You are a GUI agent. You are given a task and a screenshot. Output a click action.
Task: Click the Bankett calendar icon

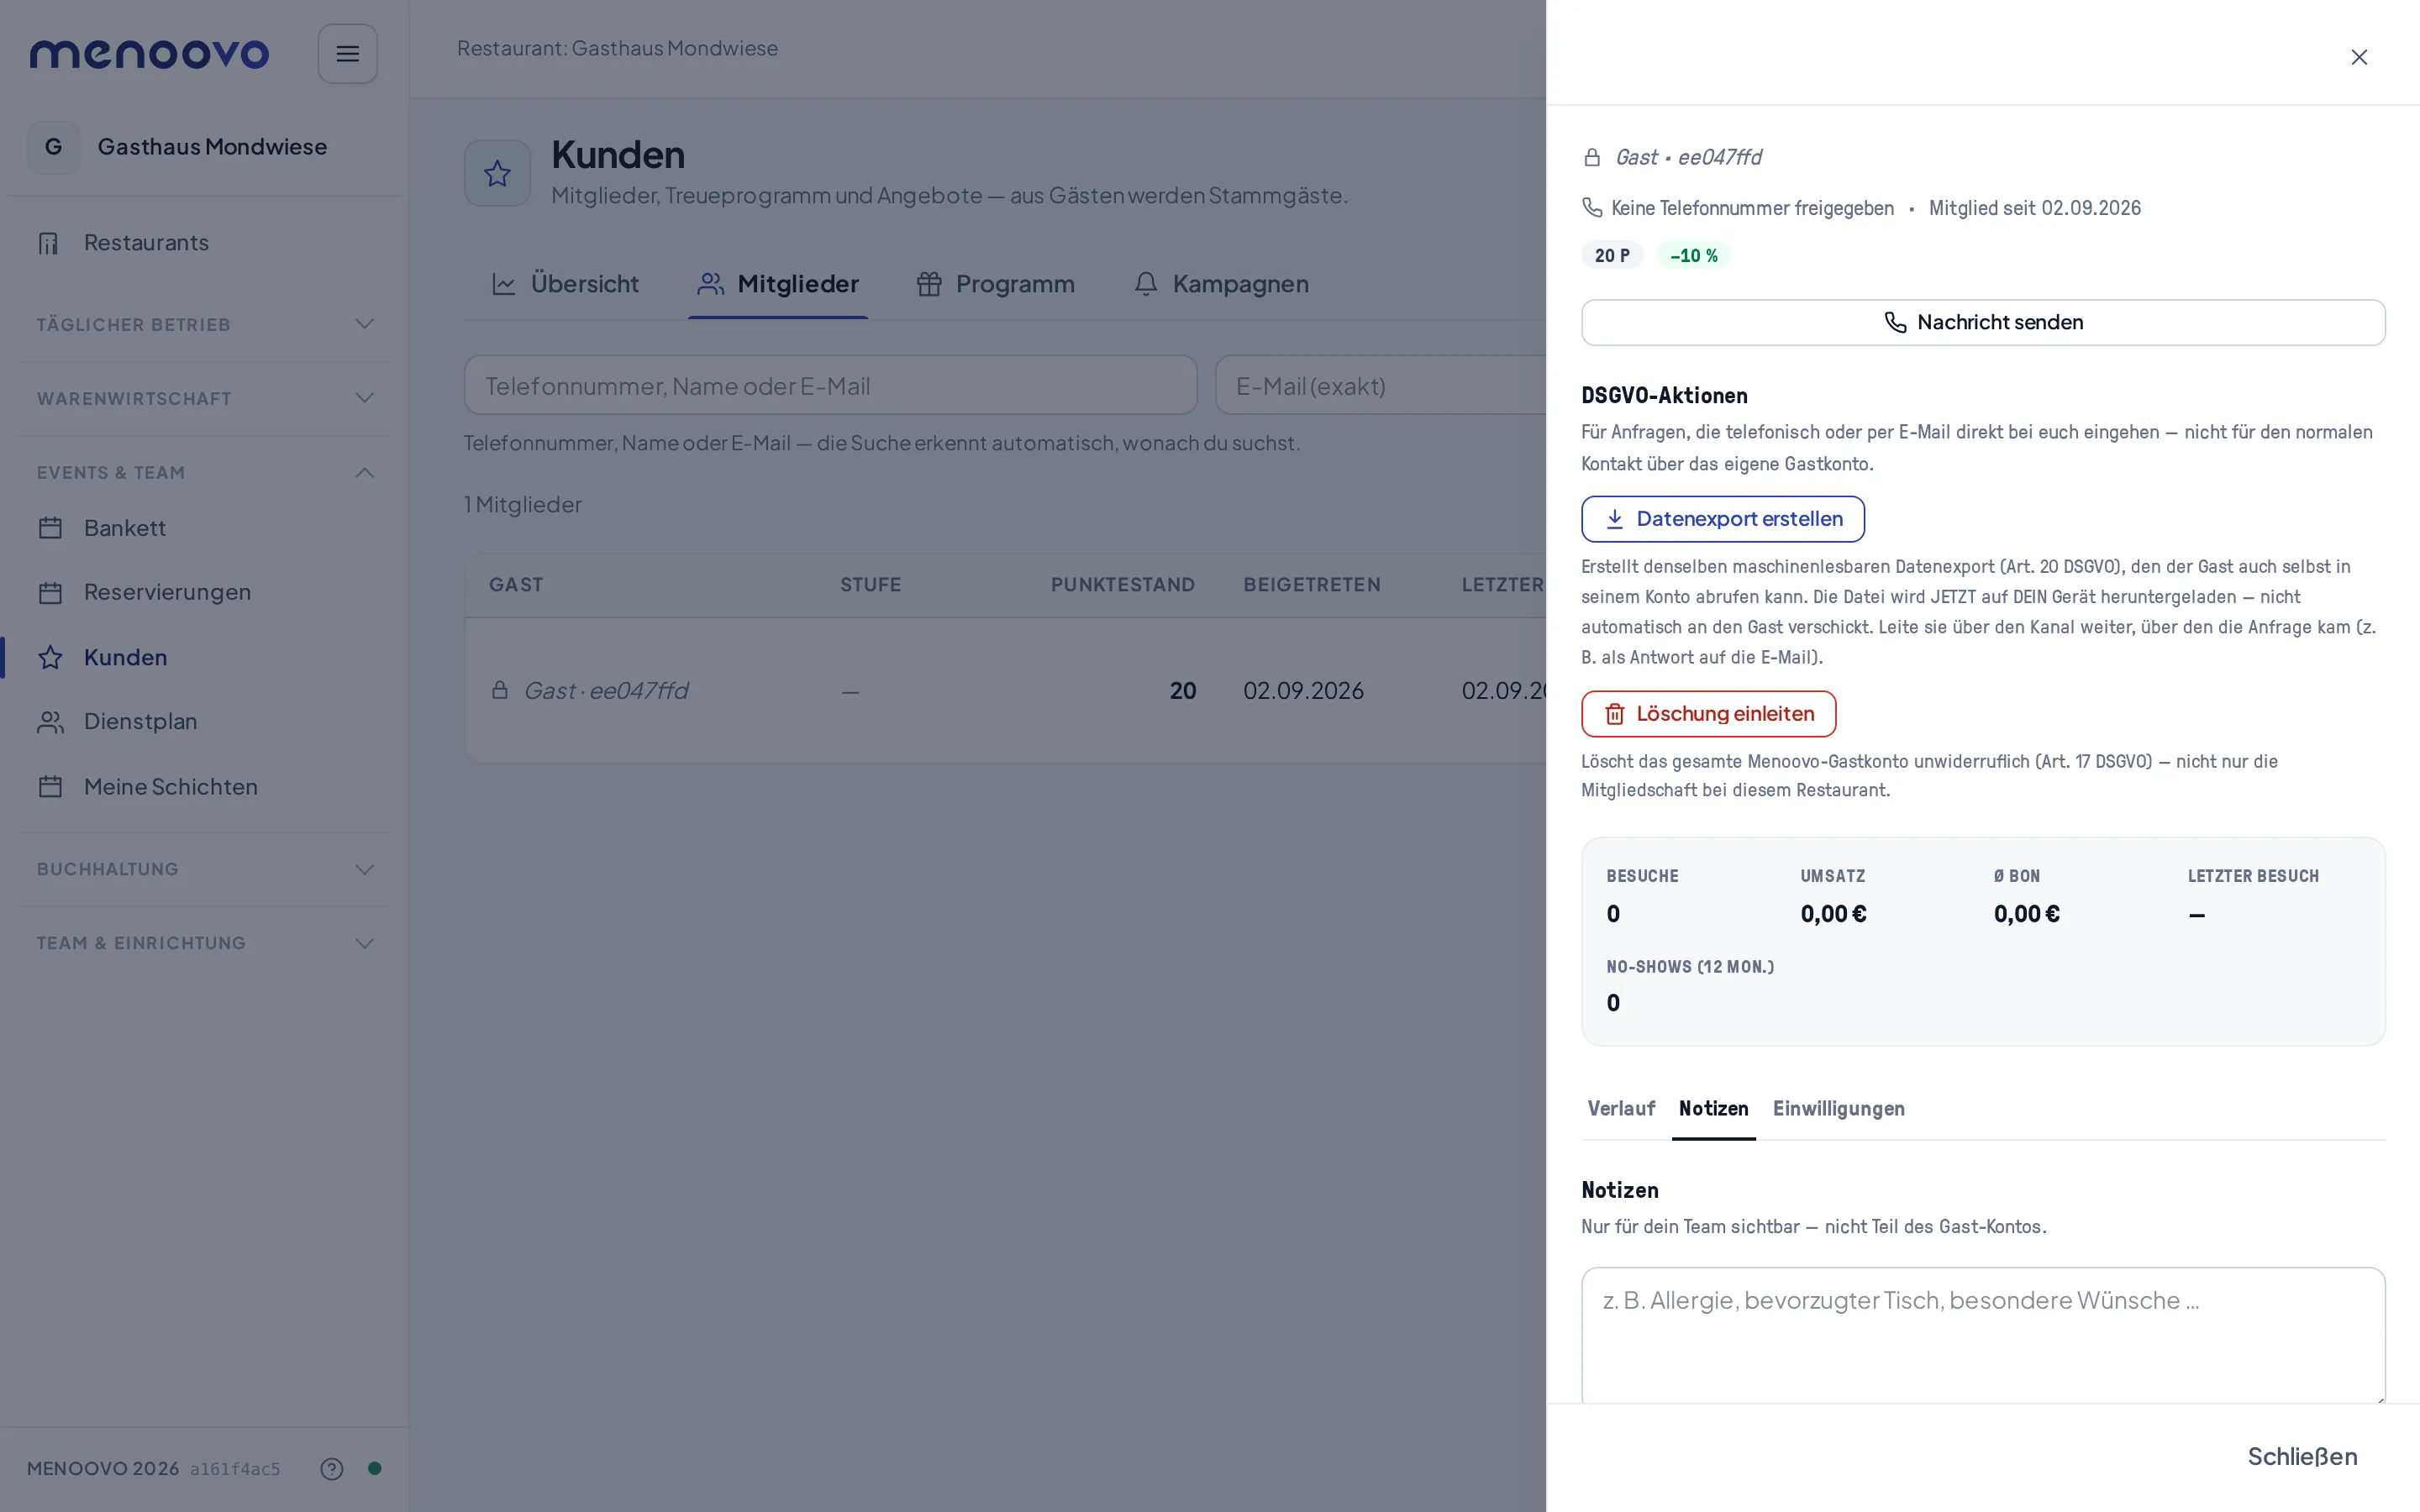pyautogui.click(x=50, y=528)
